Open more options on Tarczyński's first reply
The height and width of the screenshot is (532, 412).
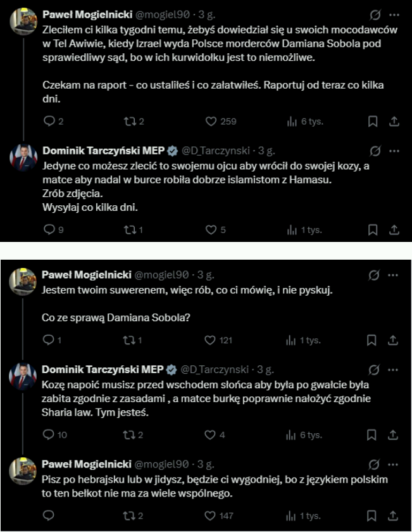coord(394,151)
